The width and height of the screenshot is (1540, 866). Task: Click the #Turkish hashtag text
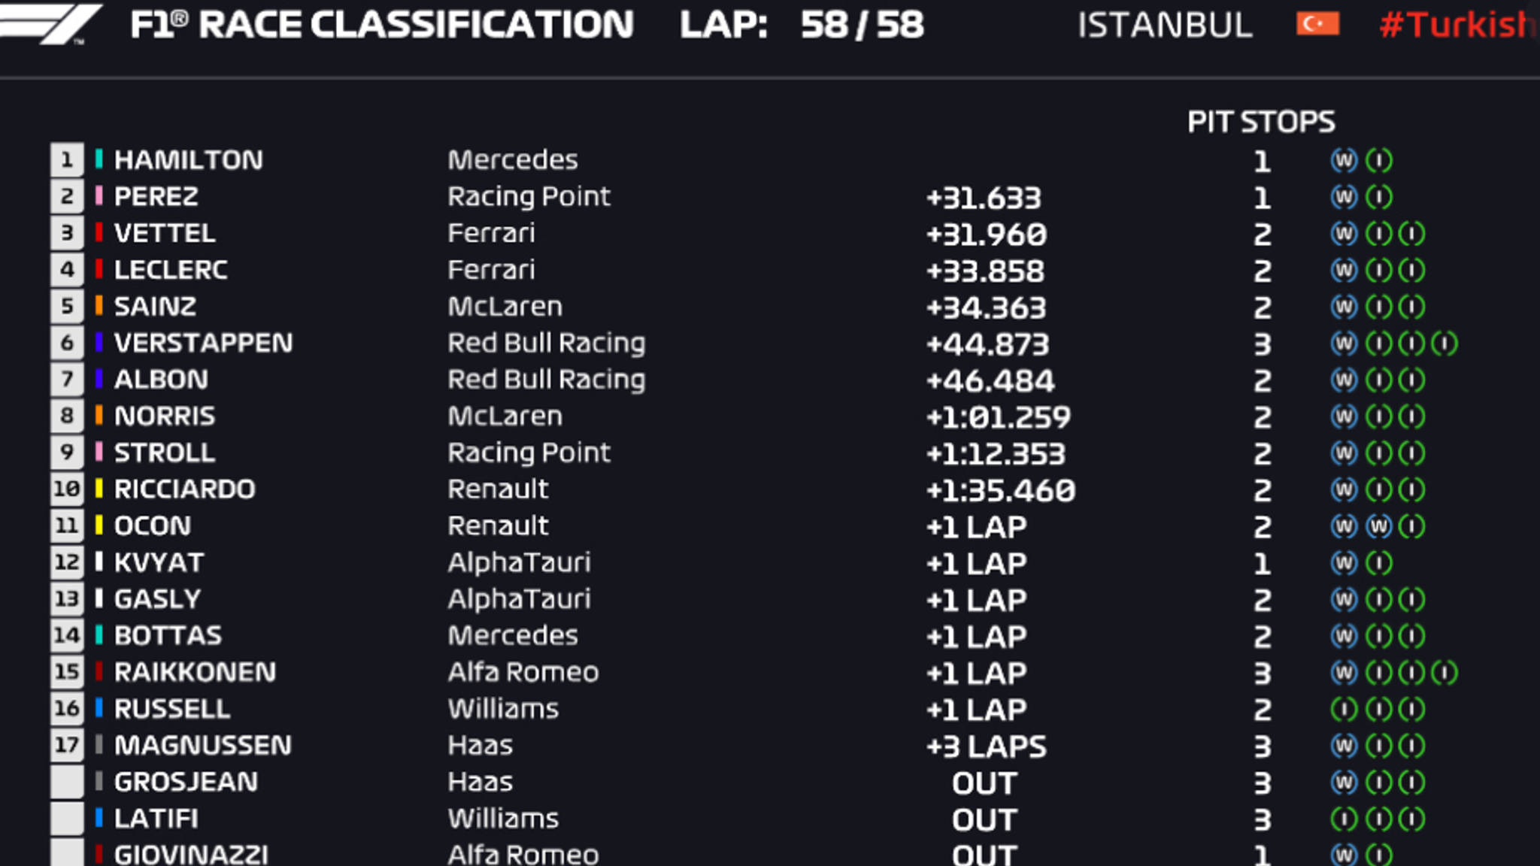coord(1459,24)
